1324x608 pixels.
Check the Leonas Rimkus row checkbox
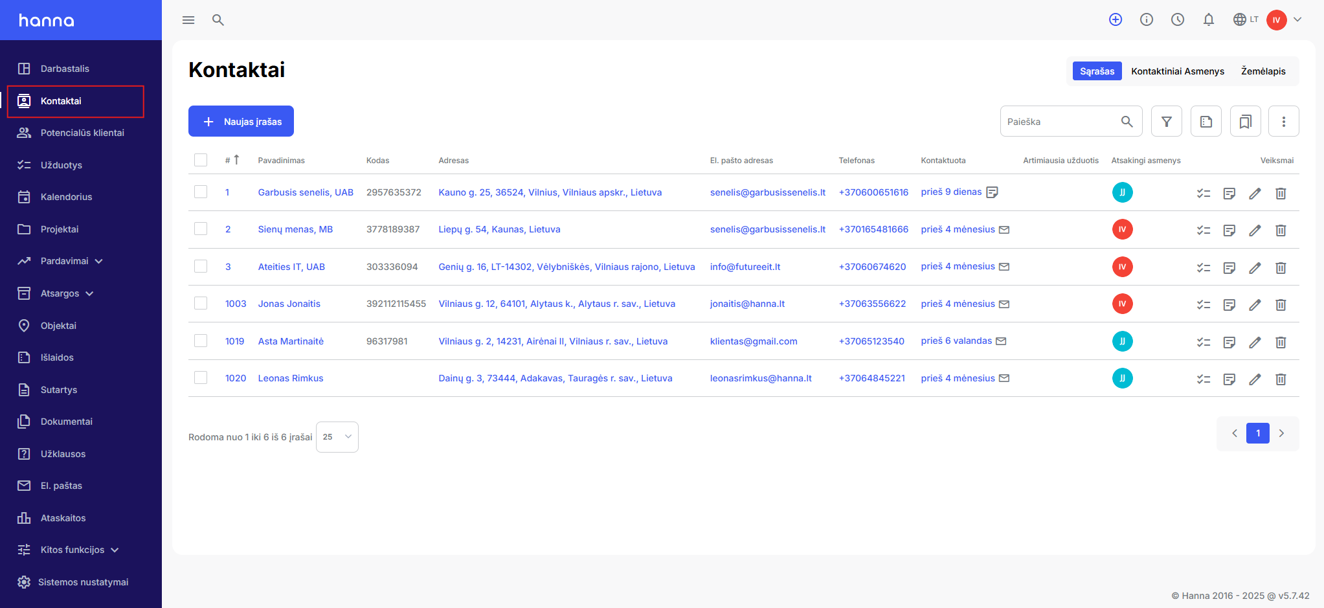tap(201, 377)
